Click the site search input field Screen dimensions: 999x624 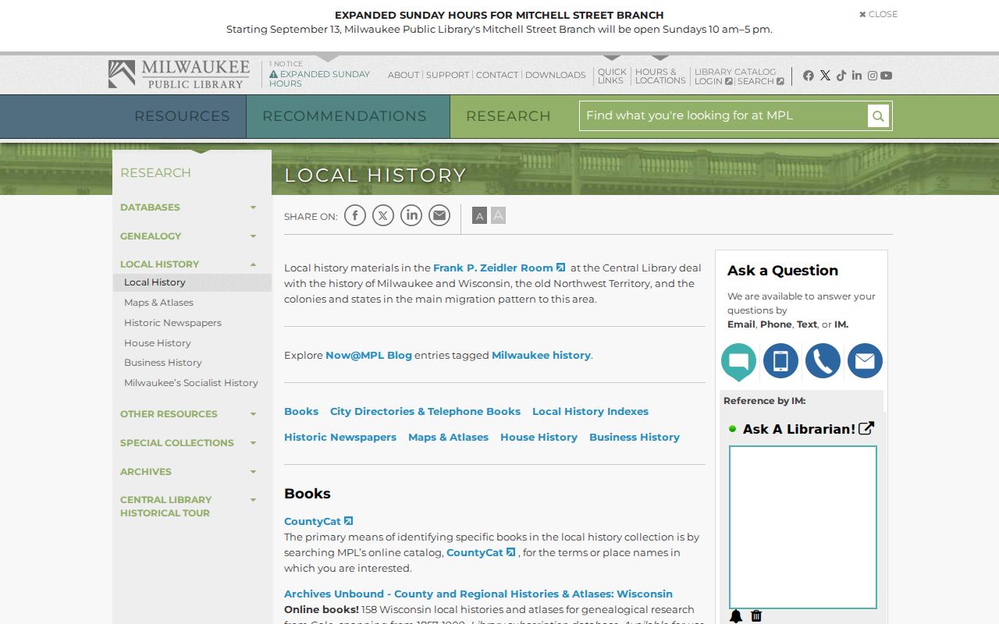(723, 116)
